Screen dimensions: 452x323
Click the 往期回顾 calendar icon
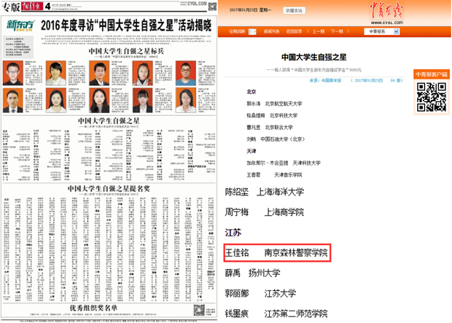[x=252, y=32]
